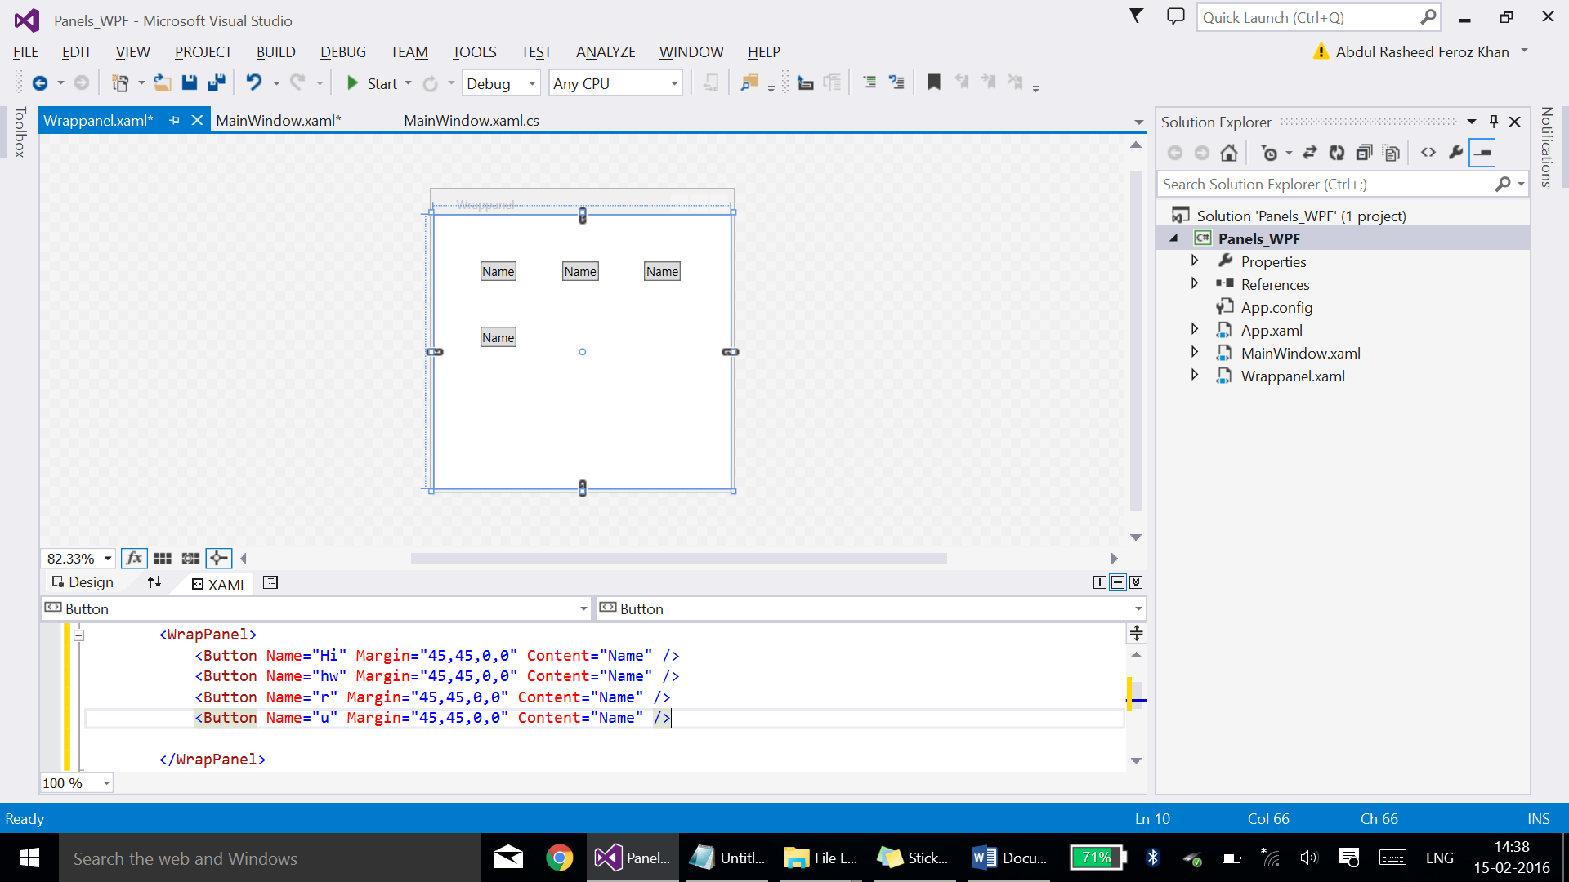Image resolution: width=1569 pixels, height=882 pixels.
Task: Click the Refresh icon in Solution Explorer
Action: click(1337, 153)
